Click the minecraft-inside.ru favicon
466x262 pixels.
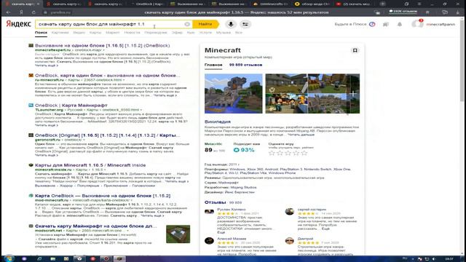pos(31,165)
